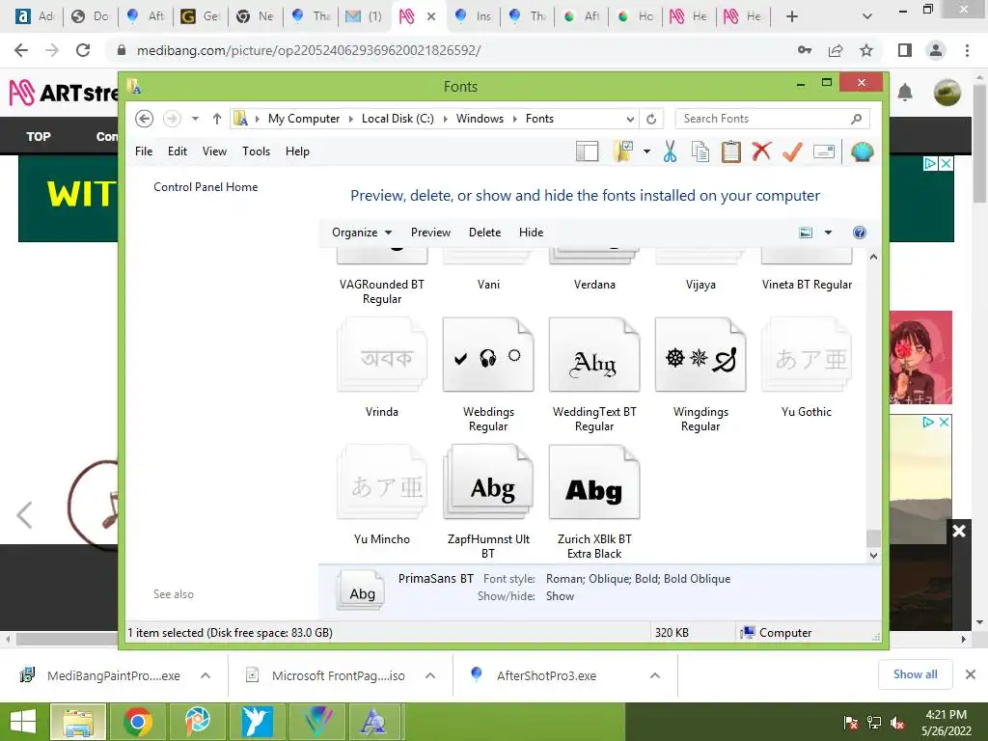The width and height of the screenshot is (988, 741).
Task: Click the Copy icon in Fonts toolbar
Action: pos(700,151)
